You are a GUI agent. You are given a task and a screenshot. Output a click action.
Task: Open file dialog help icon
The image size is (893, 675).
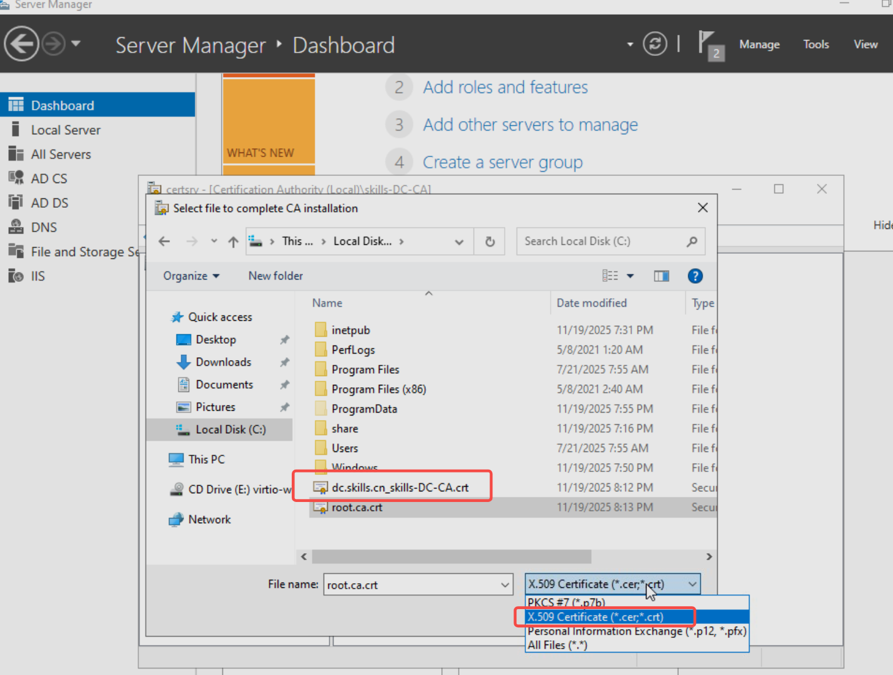click(695, 275)
